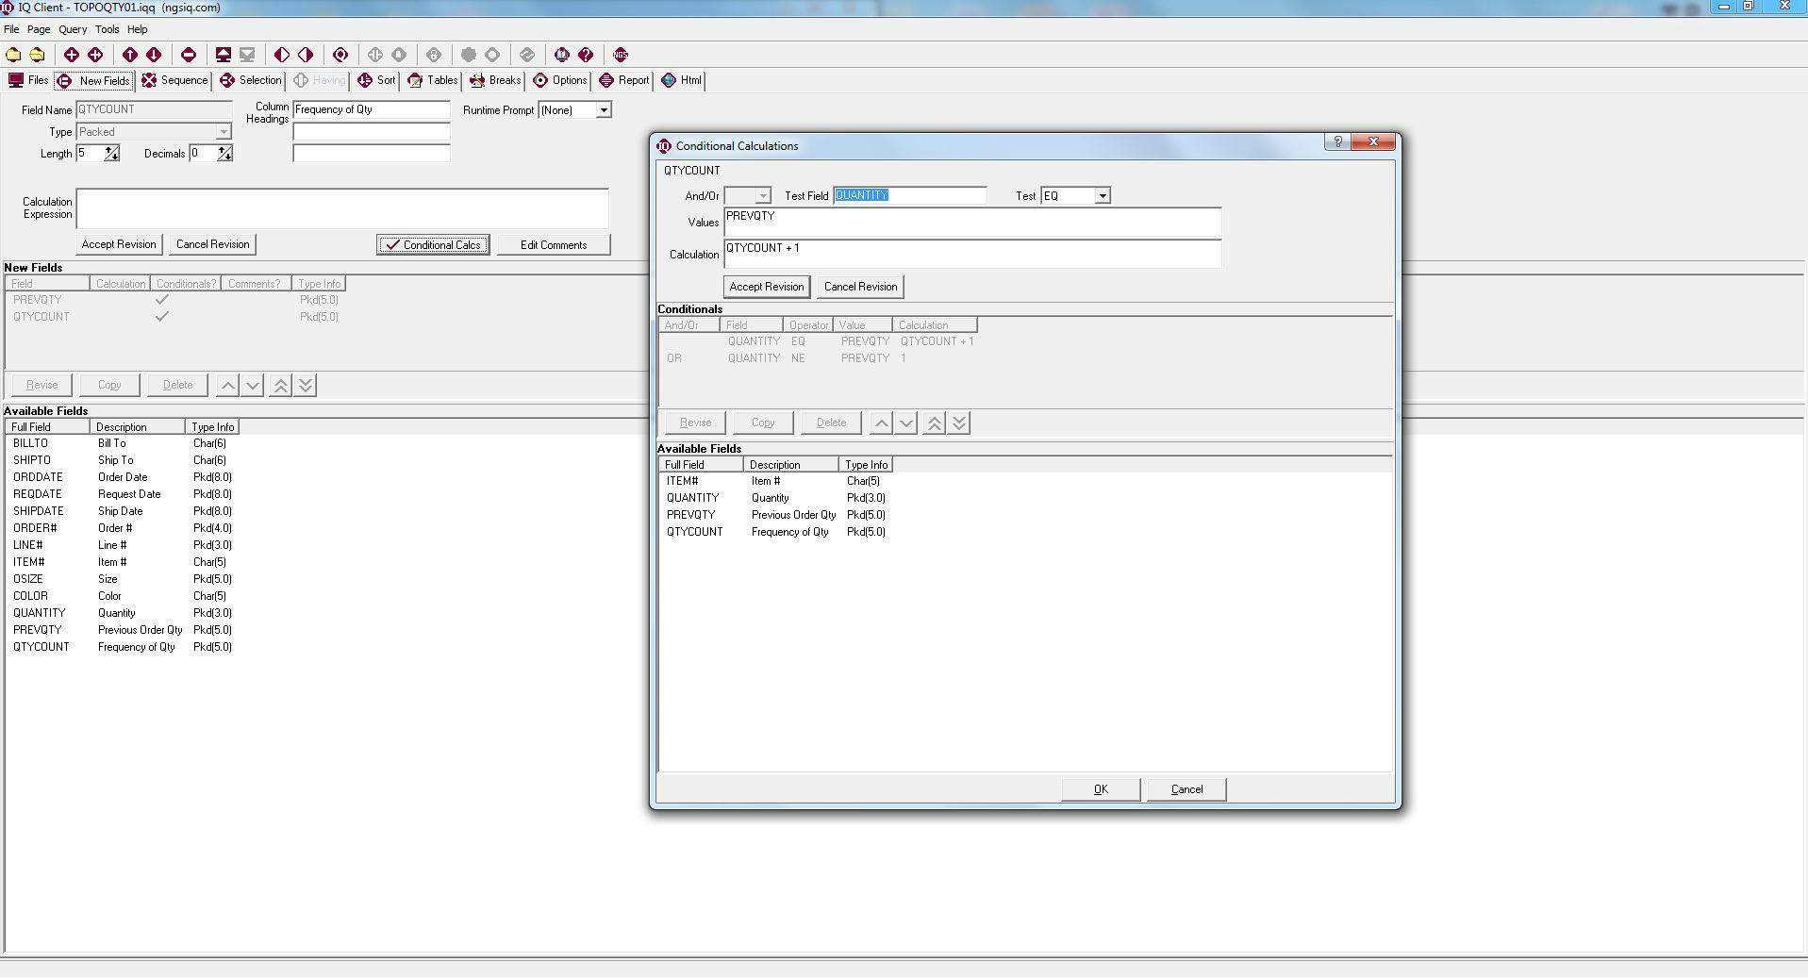Open the Report view

coord(623,81)
